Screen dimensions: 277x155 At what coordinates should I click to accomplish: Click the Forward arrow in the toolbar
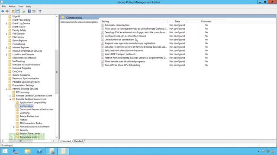(7, 11)
